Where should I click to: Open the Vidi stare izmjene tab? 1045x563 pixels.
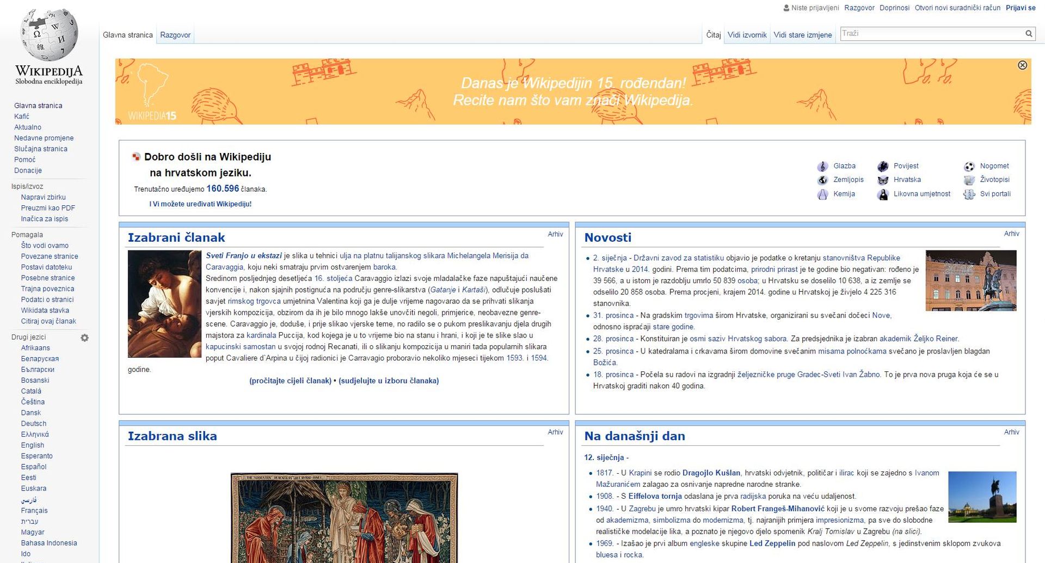click(803, 35)
